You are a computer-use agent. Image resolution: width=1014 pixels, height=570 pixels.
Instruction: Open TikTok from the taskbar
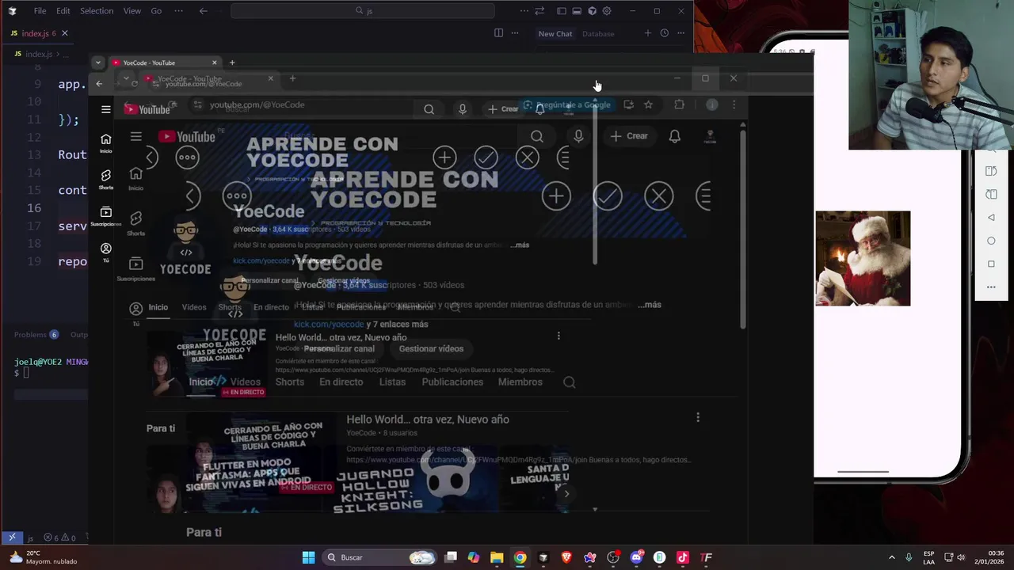[683, 557]
